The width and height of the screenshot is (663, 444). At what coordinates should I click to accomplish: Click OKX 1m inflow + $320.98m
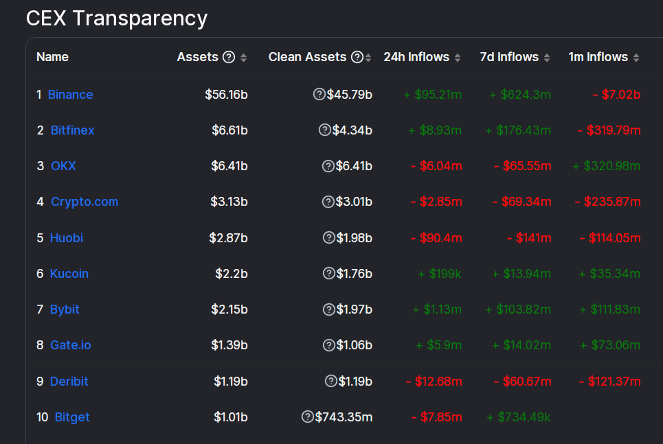[x=607, y=166]
